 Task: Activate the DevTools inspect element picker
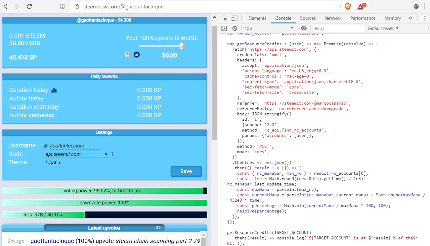pos(224,18)
